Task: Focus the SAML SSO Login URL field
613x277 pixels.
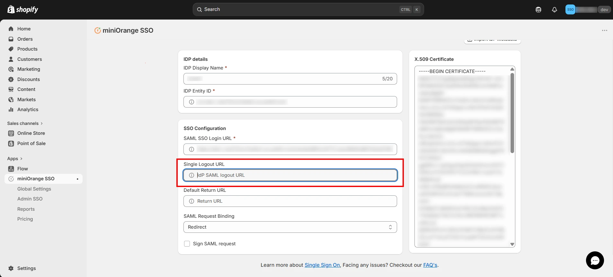Action: point(290,149)
